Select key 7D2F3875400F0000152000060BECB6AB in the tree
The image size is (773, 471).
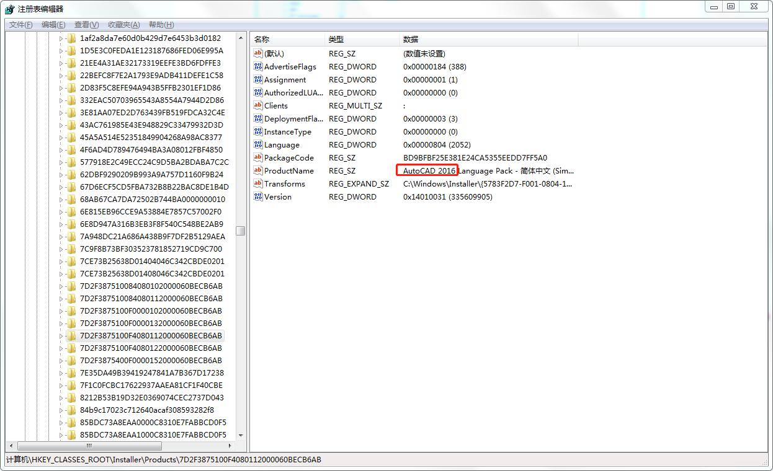[x=151, y=361]
